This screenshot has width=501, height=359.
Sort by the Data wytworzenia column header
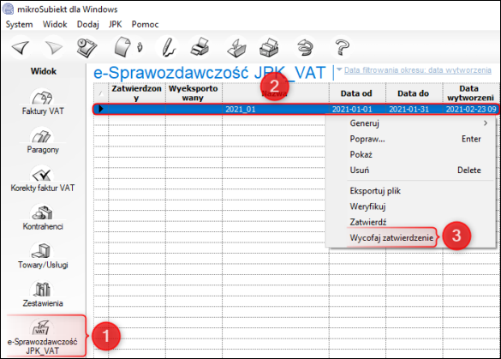pos(470,93)
